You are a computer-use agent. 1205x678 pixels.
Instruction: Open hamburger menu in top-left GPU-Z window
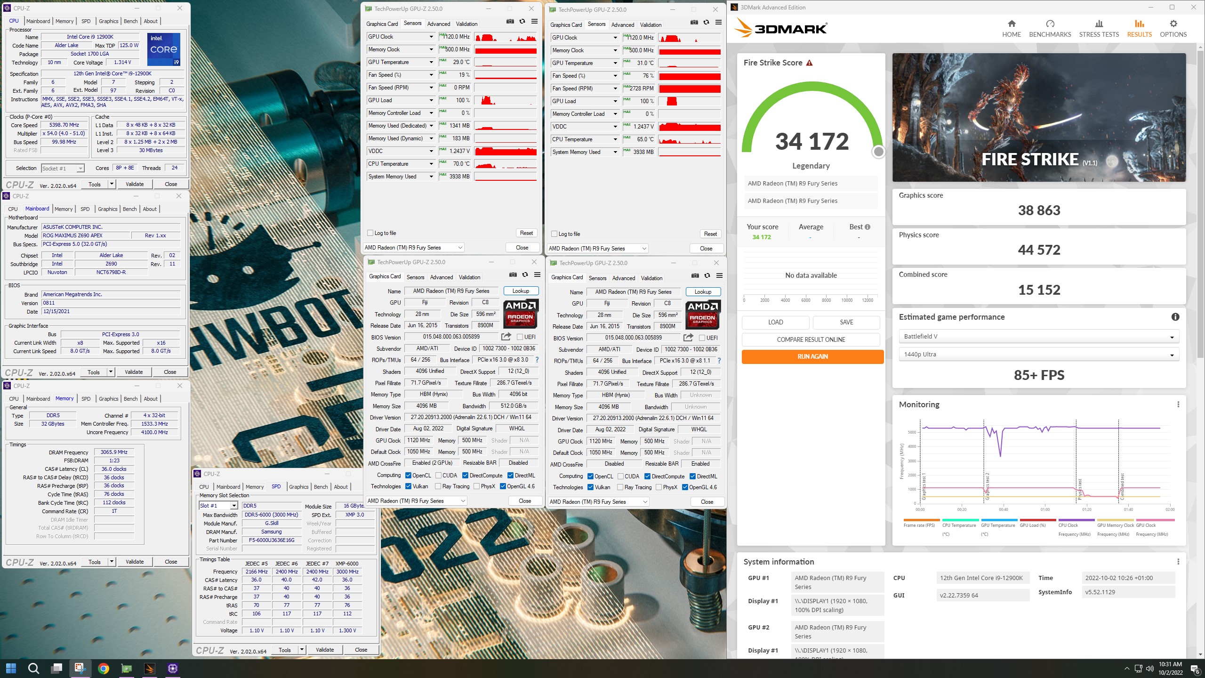(535, 22)
